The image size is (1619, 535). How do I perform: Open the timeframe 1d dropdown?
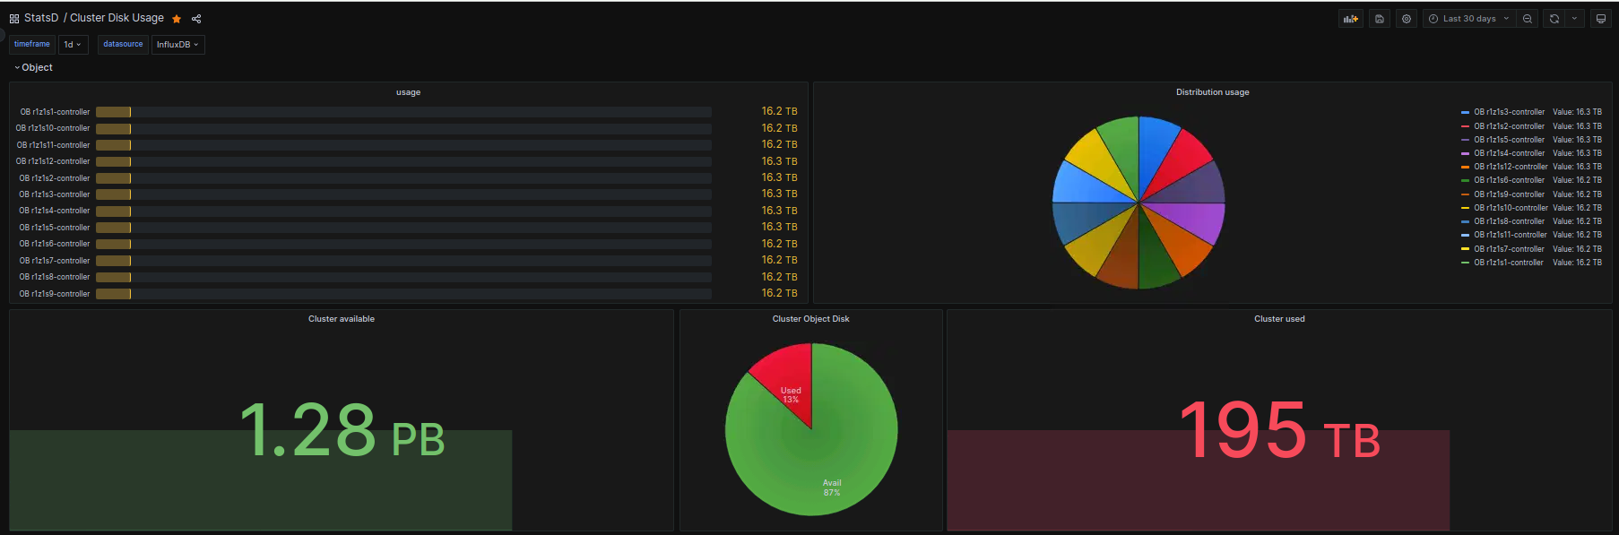point(73,45)
